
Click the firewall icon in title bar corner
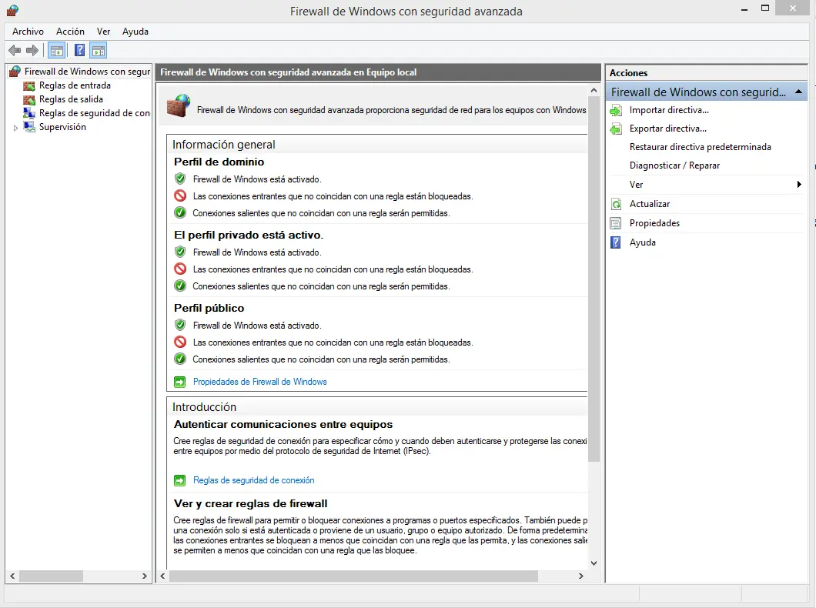pyautogui.click(x=12, y=11)
